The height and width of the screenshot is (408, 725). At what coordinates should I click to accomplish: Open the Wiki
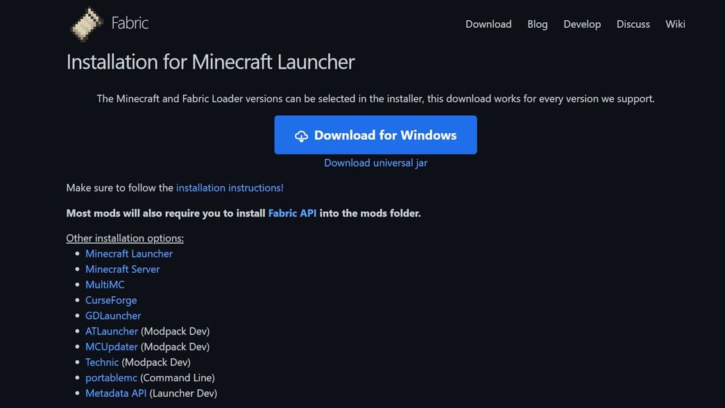pyautogui.click(x=674, y=24)
